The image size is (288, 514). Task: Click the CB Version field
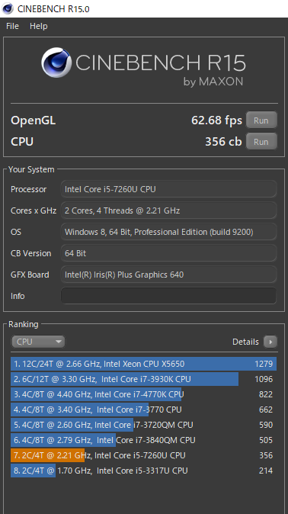coord(168,253)
